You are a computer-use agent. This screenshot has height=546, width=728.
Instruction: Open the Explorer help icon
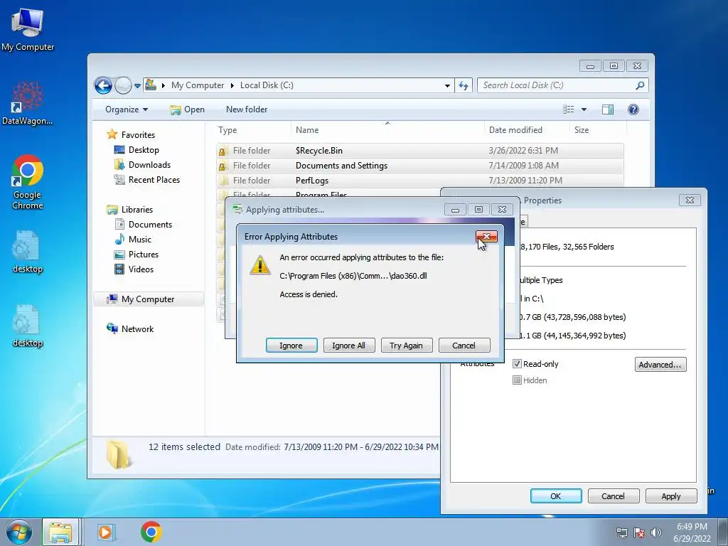(633, 109)
